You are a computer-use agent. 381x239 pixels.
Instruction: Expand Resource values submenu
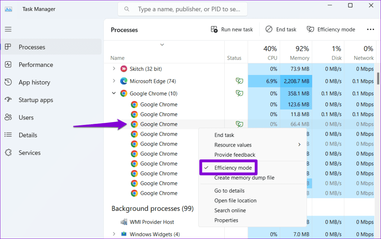(x=233, y=145)
